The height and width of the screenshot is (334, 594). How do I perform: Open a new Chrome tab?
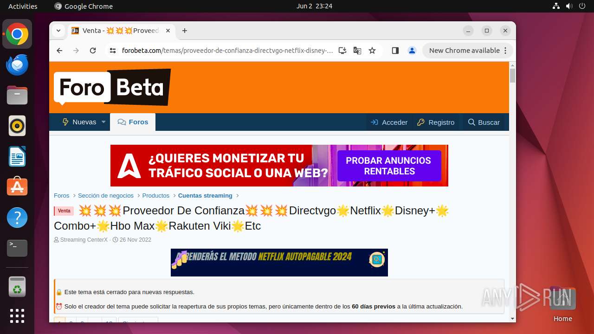[185, 31]
